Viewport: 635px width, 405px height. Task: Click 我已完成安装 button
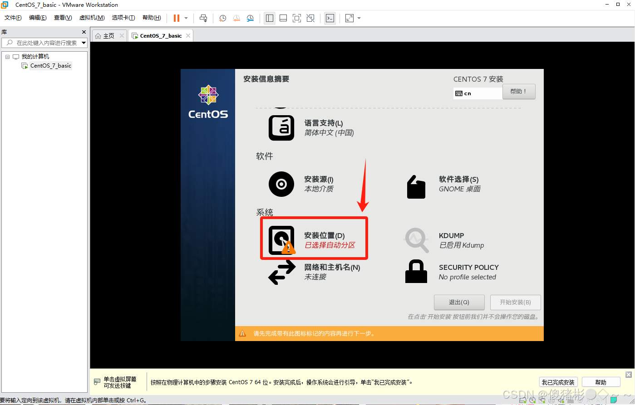click(x=558, y=382)
